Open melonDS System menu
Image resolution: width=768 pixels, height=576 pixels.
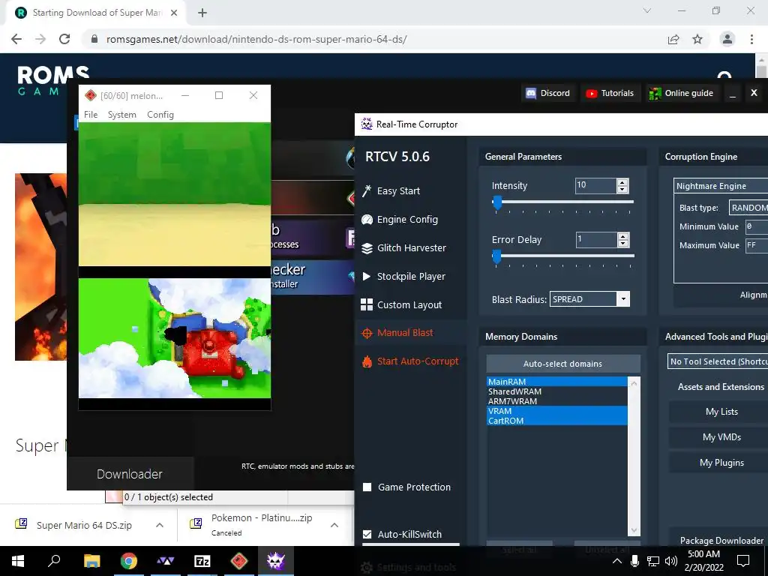[122, 115]
